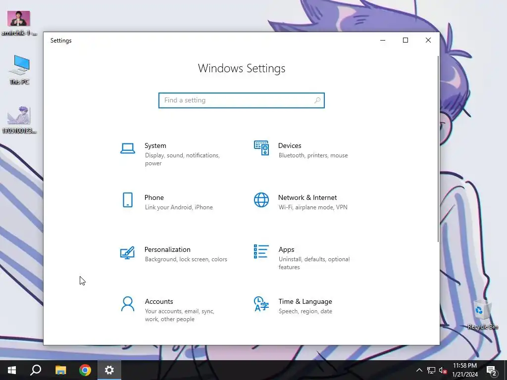Viewport: 507px width, 380px height.
Task: Open the network status tray icon
Action: pyautogui.click(x=431, y=370)
